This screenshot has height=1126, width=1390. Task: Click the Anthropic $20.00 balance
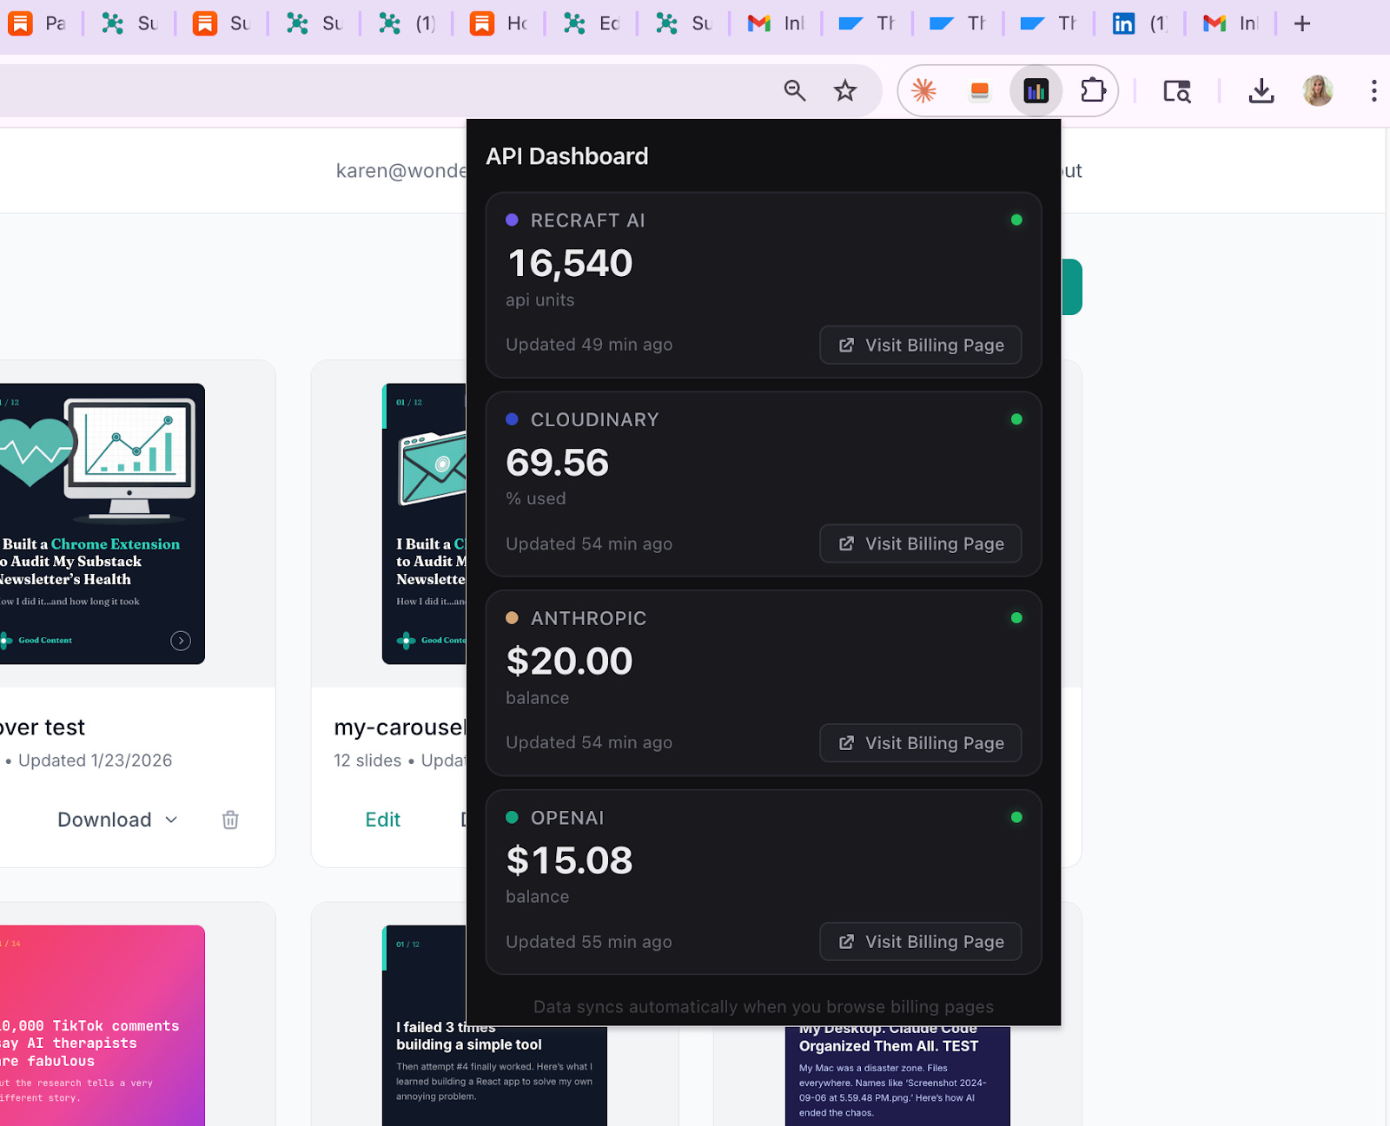point(570,662)
